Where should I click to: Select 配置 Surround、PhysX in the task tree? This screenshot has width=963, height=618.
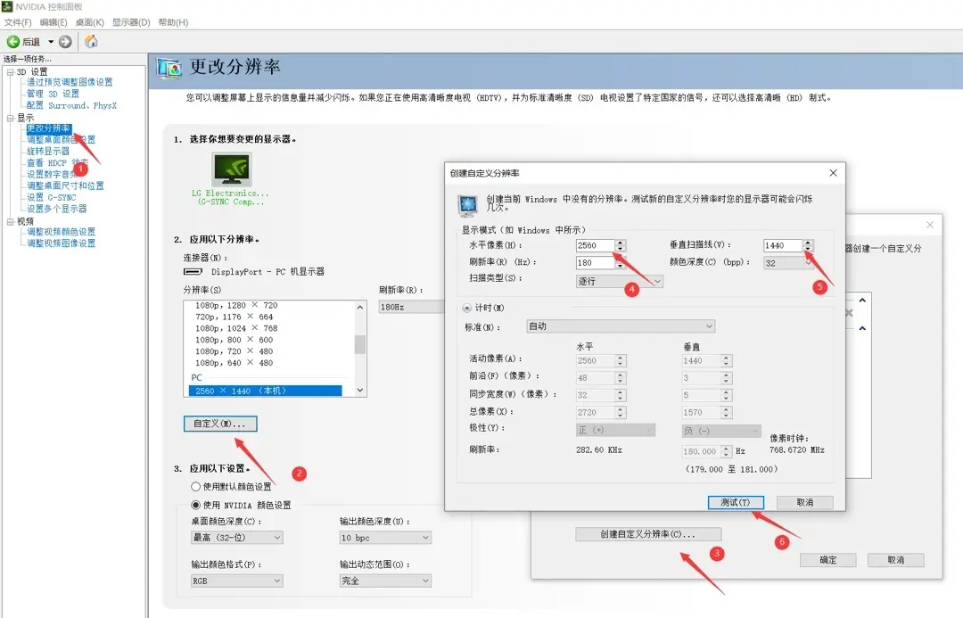pos(71,105)
